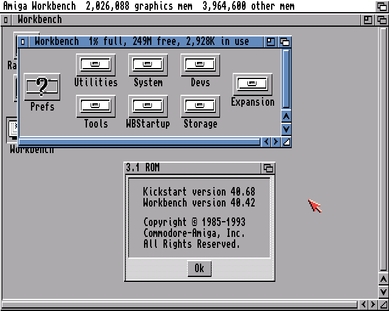Open the System drawer icon

[148, 65]
